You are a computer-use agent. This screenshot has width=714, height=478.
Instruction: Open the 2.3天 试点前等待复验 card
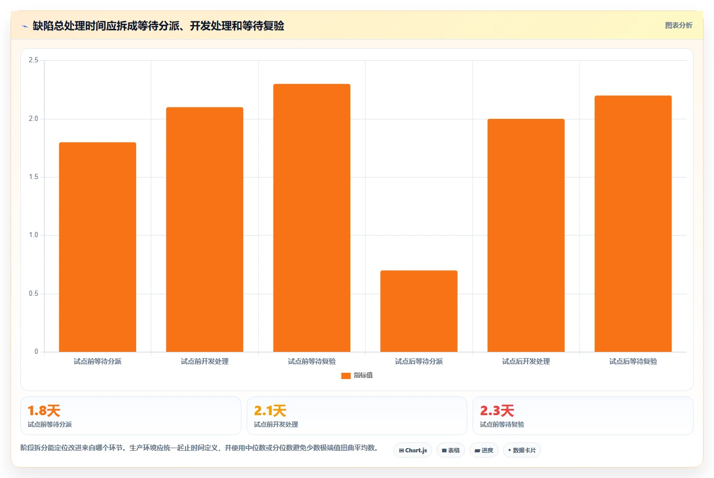[583, 416]
